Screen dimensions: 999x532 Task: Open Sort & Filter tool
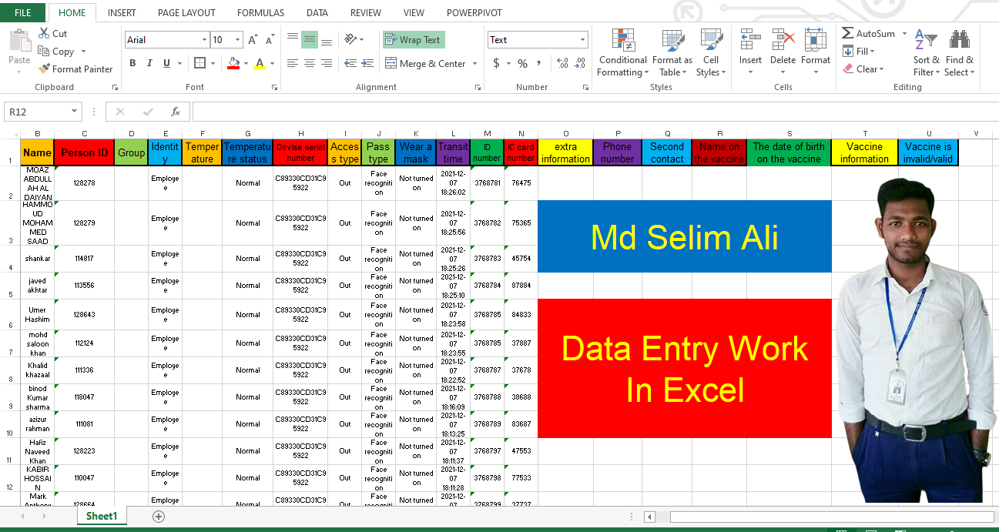point(927,52)
